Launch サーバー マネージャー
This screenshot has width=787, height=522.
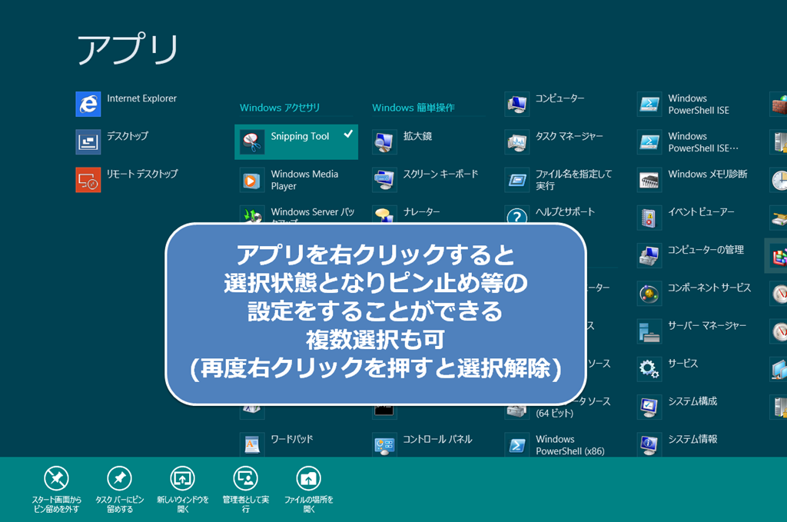[x=692, y=331]
